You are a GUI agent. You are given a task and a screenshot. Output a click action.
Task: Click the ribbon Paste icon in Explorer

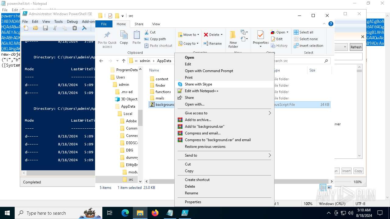point(136,38)
